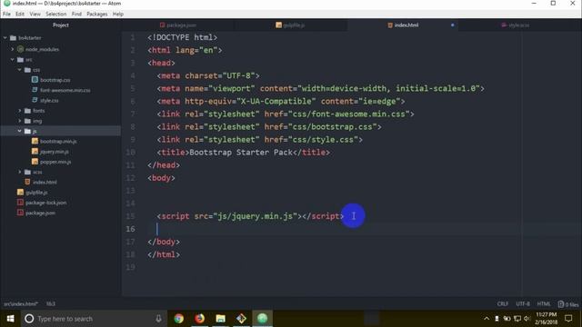Open style.css from the tree
Image resolution: width=582 pixels, height=327 pixels.
[49, 101]
